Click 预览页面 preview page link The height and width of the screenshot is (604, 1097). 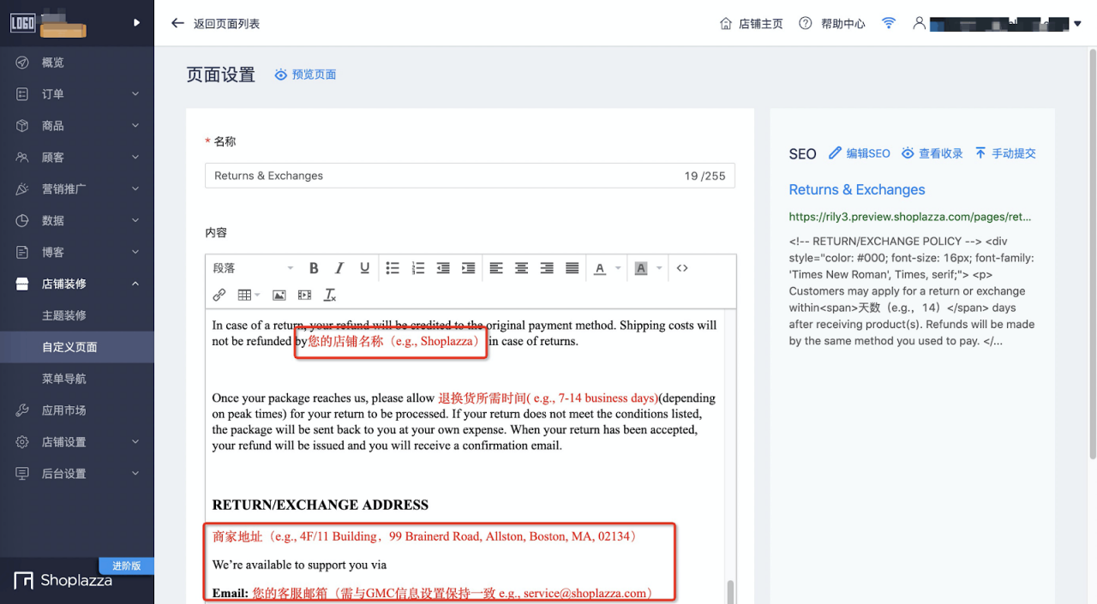305,75
